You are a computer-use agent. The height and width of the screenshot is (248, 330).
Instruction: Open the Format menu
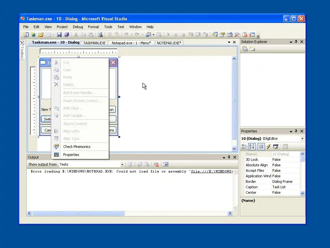click(x=93, y=27)
